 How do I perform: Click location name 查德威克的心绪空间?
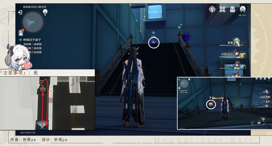(35, 7)
